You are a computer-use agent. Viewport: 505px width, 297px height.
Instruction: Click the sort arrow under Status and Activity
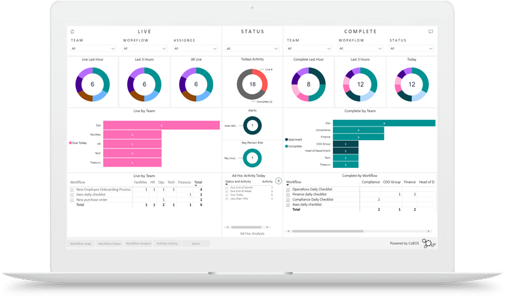coord(227,184)
